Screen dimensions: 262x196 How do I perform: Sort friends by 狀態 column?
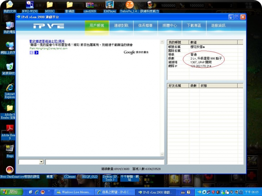pos(218,86)
